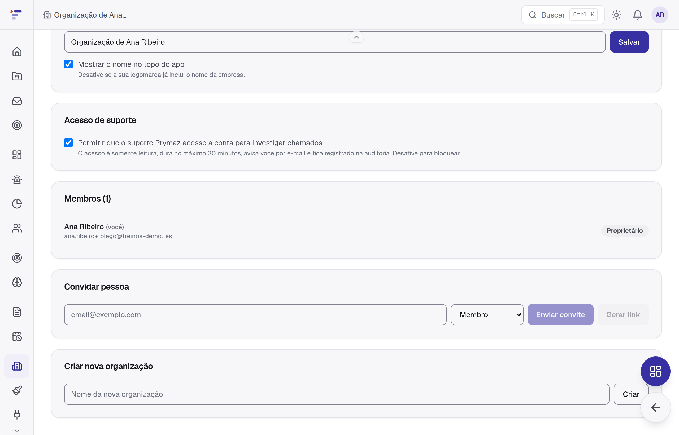Screen dimensions: 679x435
Task: Click the Prymaz logo at top left
Action: pyautogui.click(x=16, y=15)
